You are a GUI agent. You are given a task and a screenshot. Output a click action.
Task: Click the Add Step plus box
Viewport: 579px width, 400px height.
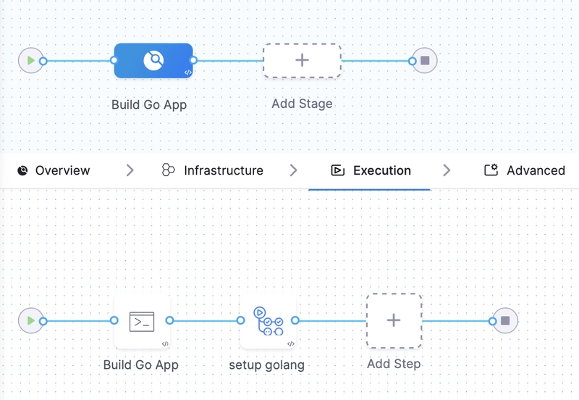pos(394,320)
